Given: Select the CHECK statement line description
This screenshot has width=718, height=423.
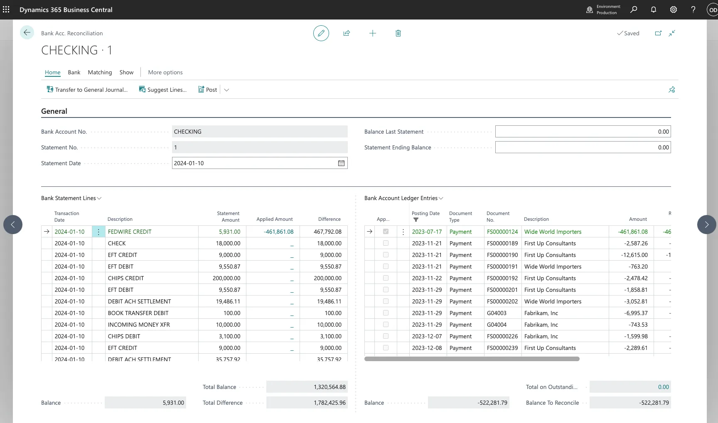Looking at the screenshot, I should (117, 243).
